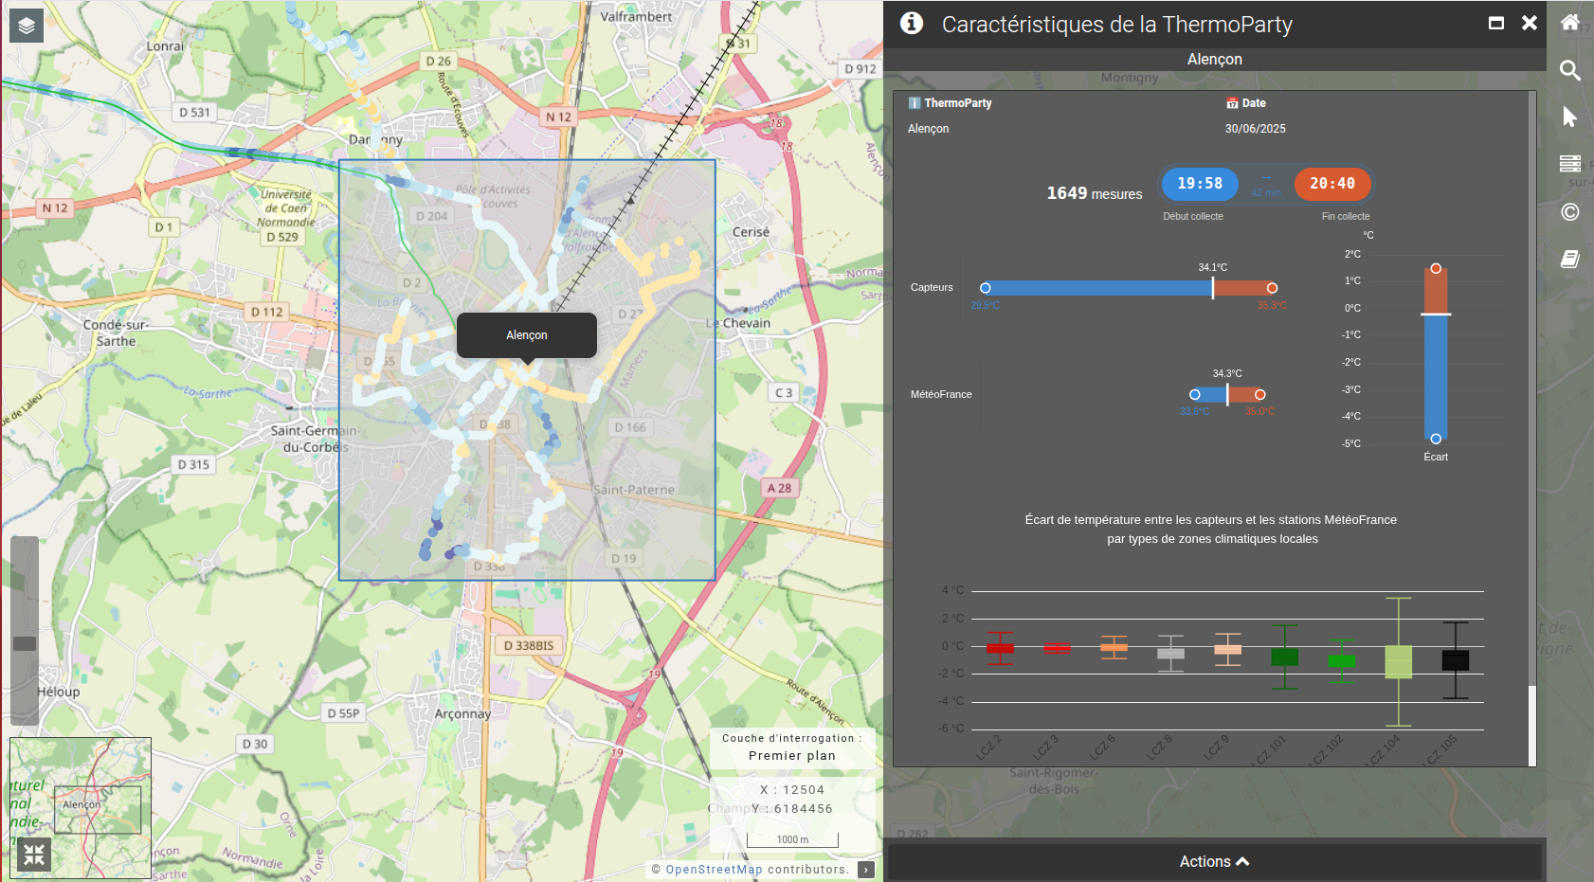Click the info icon beside panel title

click(912, 24)
